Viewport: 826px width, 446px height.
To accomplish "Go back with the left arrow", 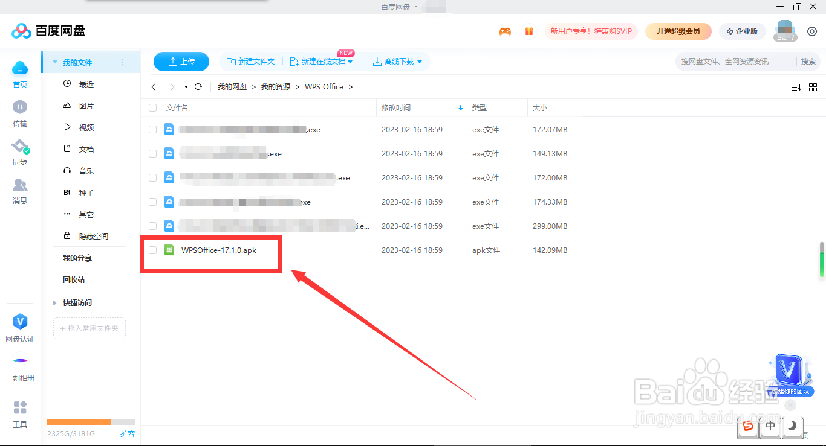I will 154,87.
